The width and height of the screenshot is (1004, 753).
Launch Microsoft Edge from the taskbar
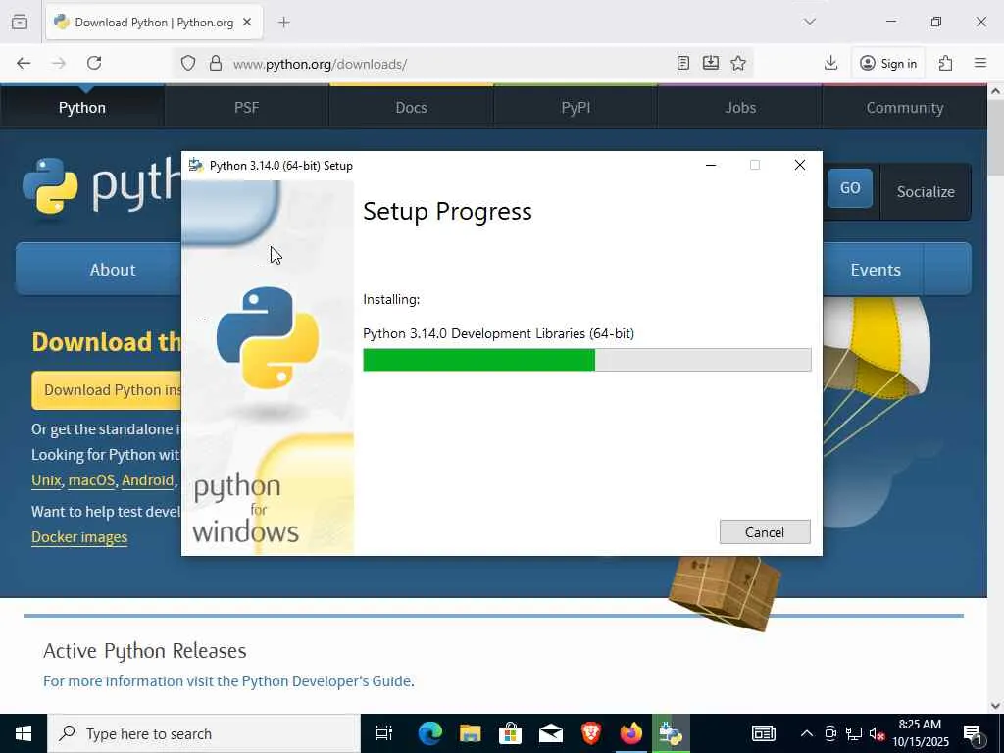pos(429,733)
